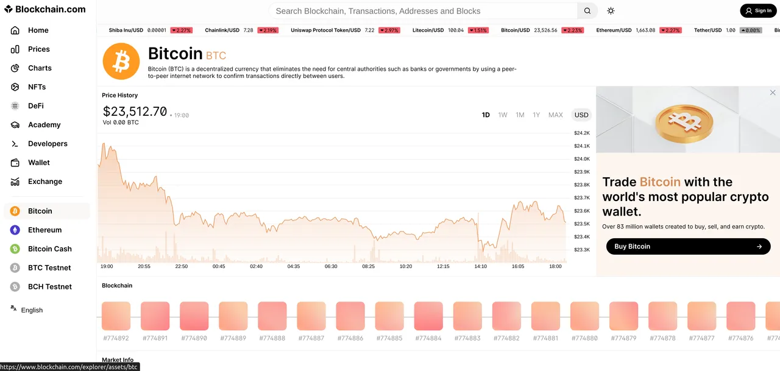780x371 pixels.
Task: Close the wallet advertisement panel
Action: click(x=773, y=93)
